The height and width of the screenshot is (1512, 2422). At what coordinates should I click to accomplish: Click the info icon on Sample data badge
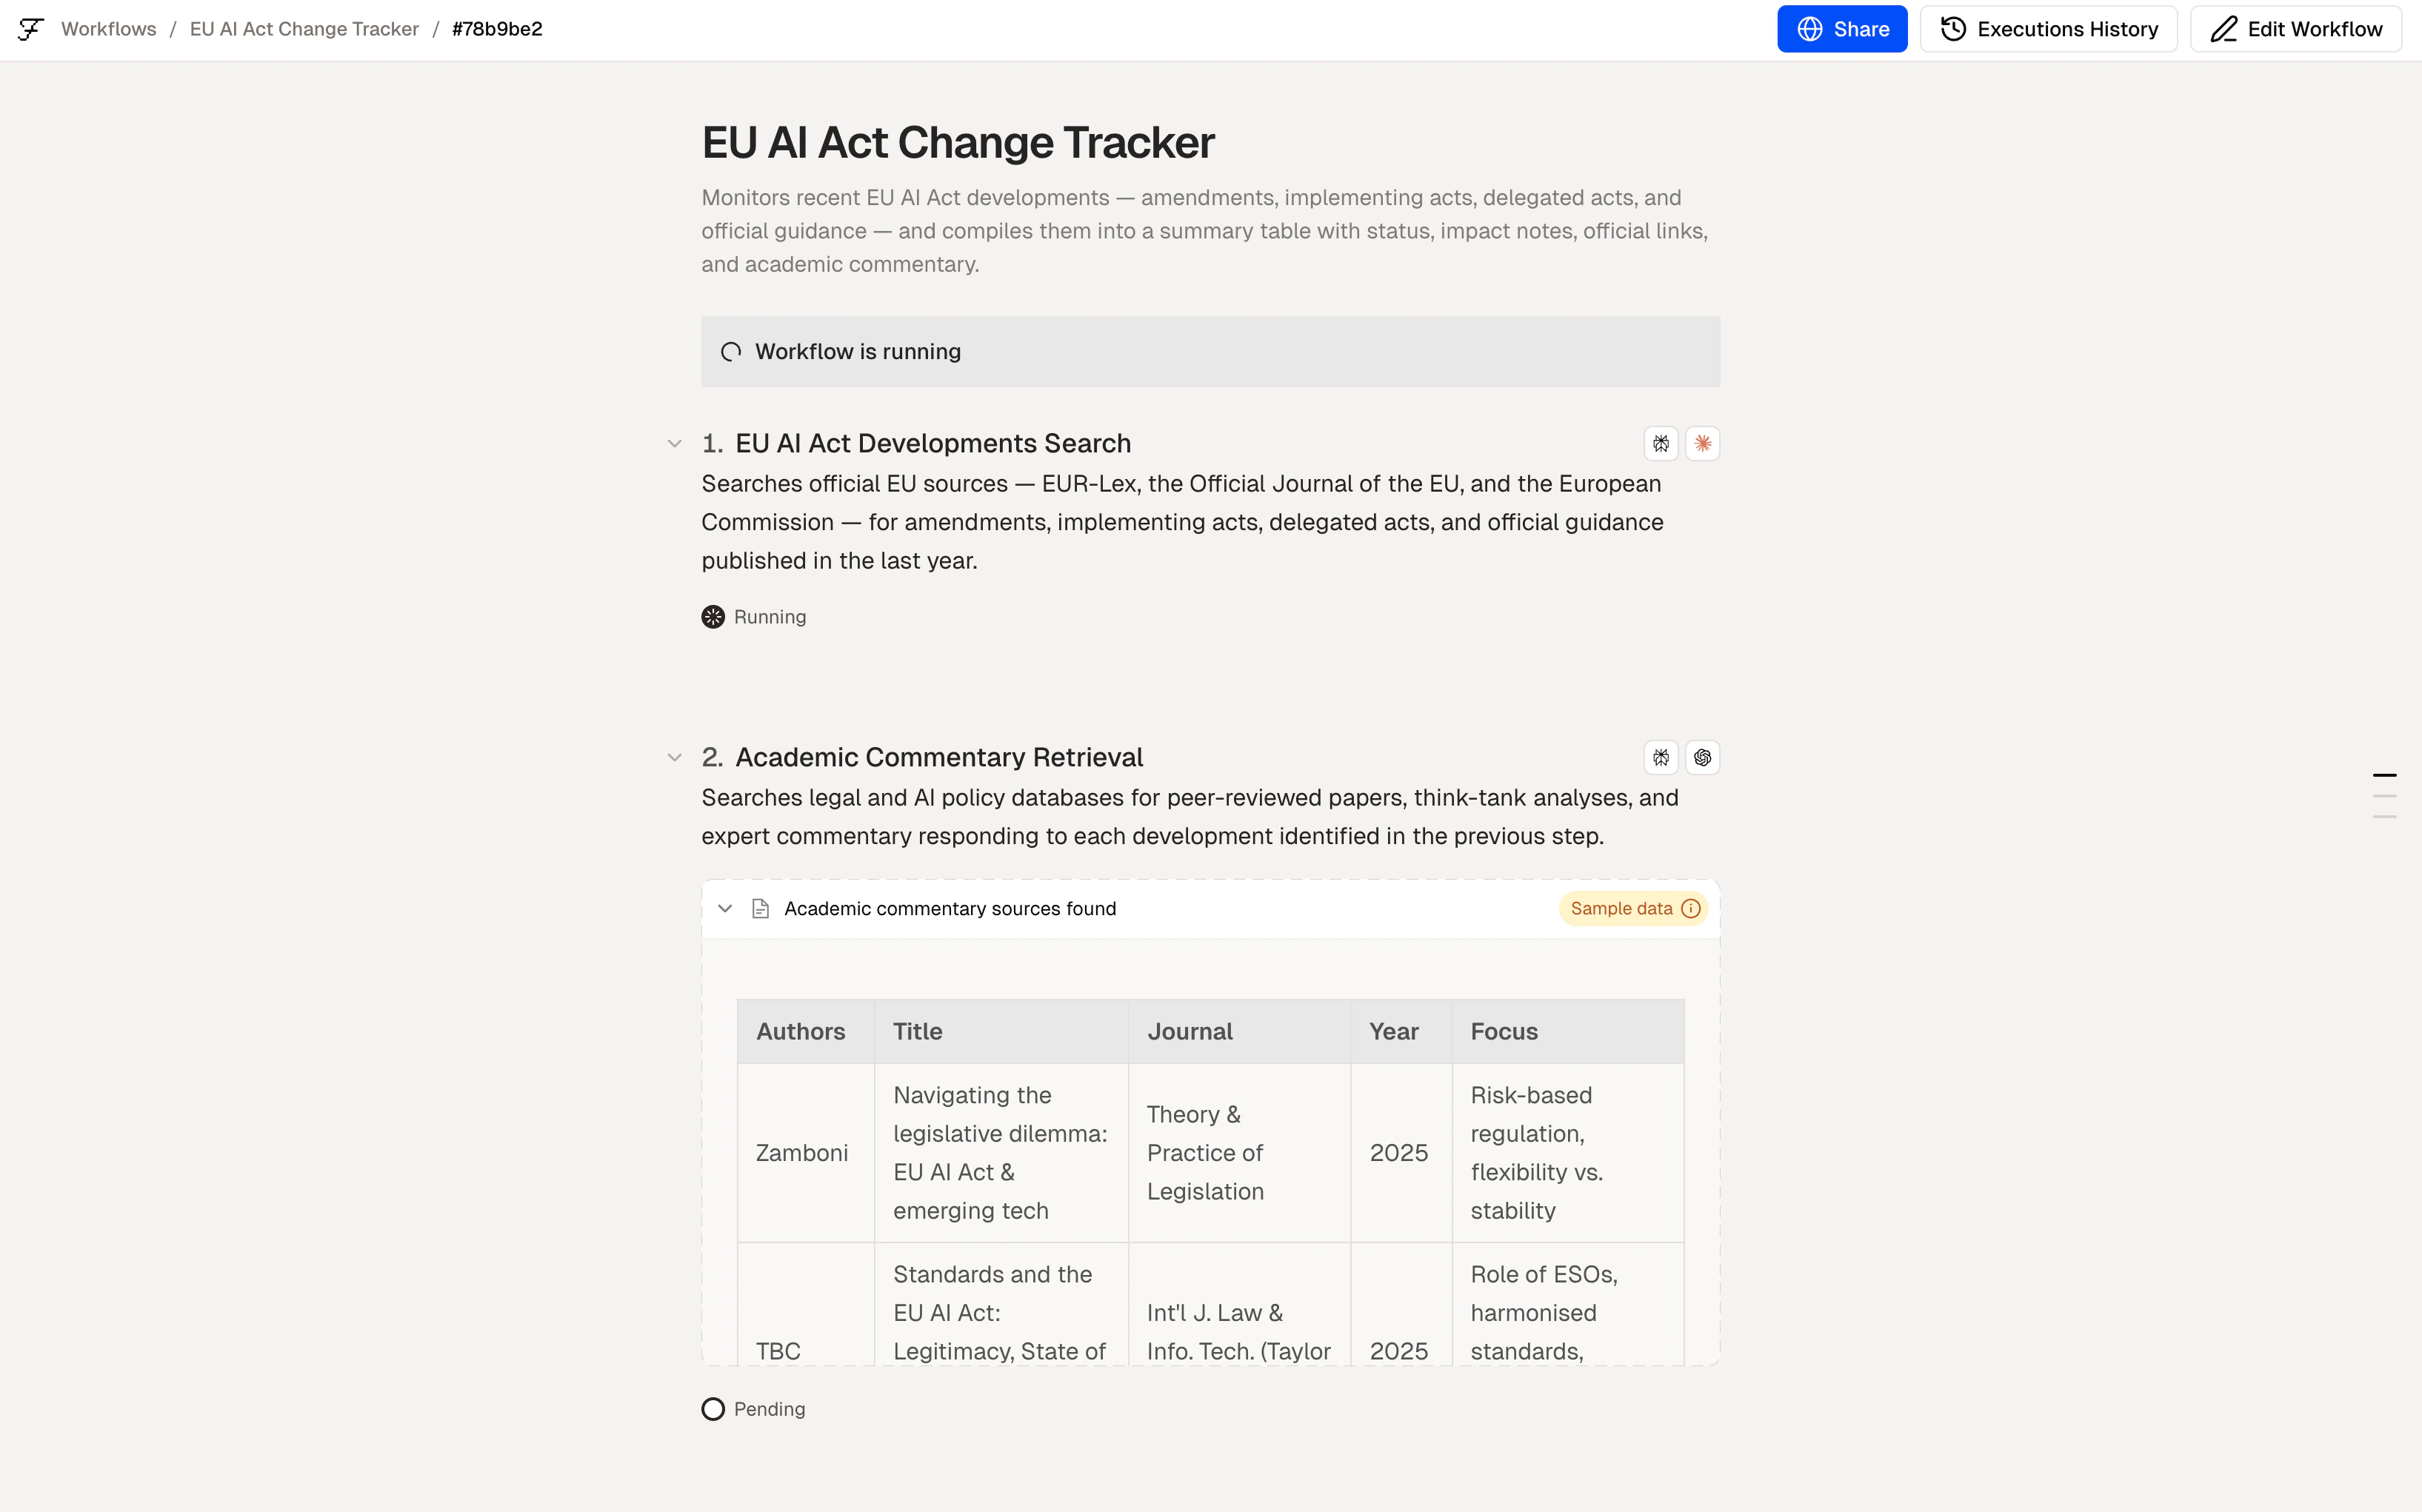[1691, 908]
